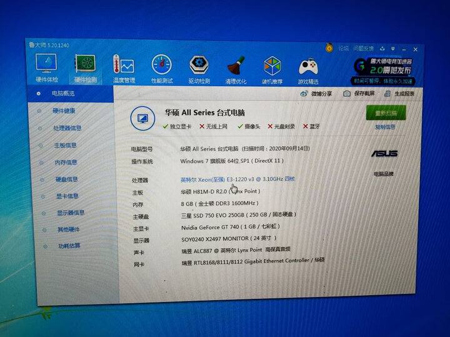Click the green 重新扫描 rescan button

click(x=386, y=113)
